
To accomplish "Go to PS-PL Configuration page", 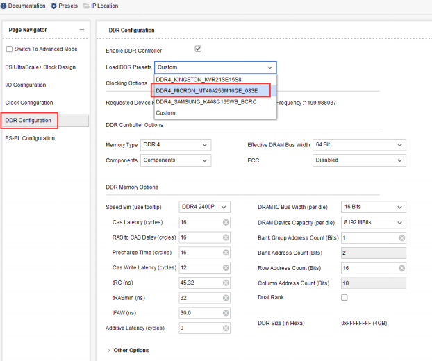I will click(30, 138).
